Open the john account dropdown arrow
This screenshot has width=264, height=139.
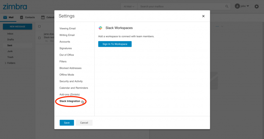pyautogui.click(x=248, y=6)
